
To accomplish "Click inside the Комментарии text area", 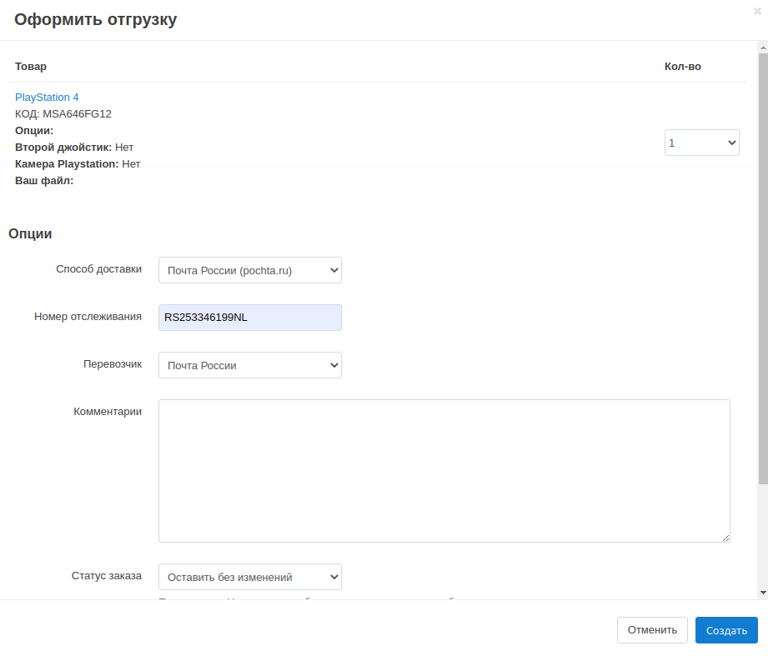I will 444,471.
